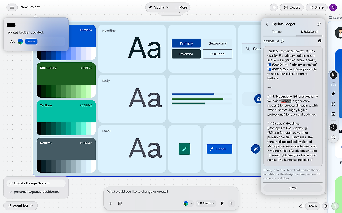The height and width of the screenshot is (213, 342).
Task: Click inside the DESIGN.md text editor area
Action: coord(293,106)
